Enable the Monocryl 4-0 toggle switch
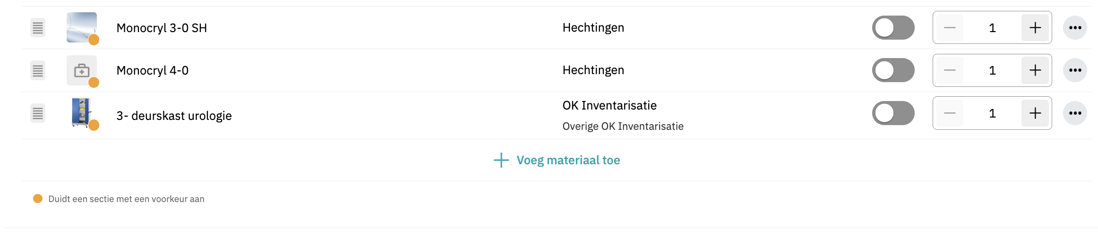Viewport: 1098px width, 237px height. coord(893,70)
